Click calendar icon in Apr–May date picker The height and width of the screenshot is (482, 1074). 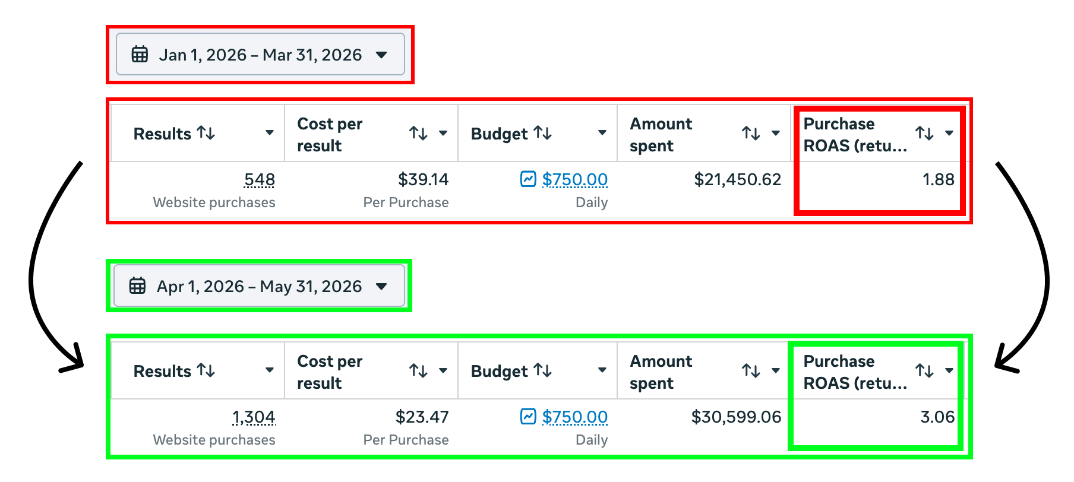pyautogui.click(x=137, y=286)
